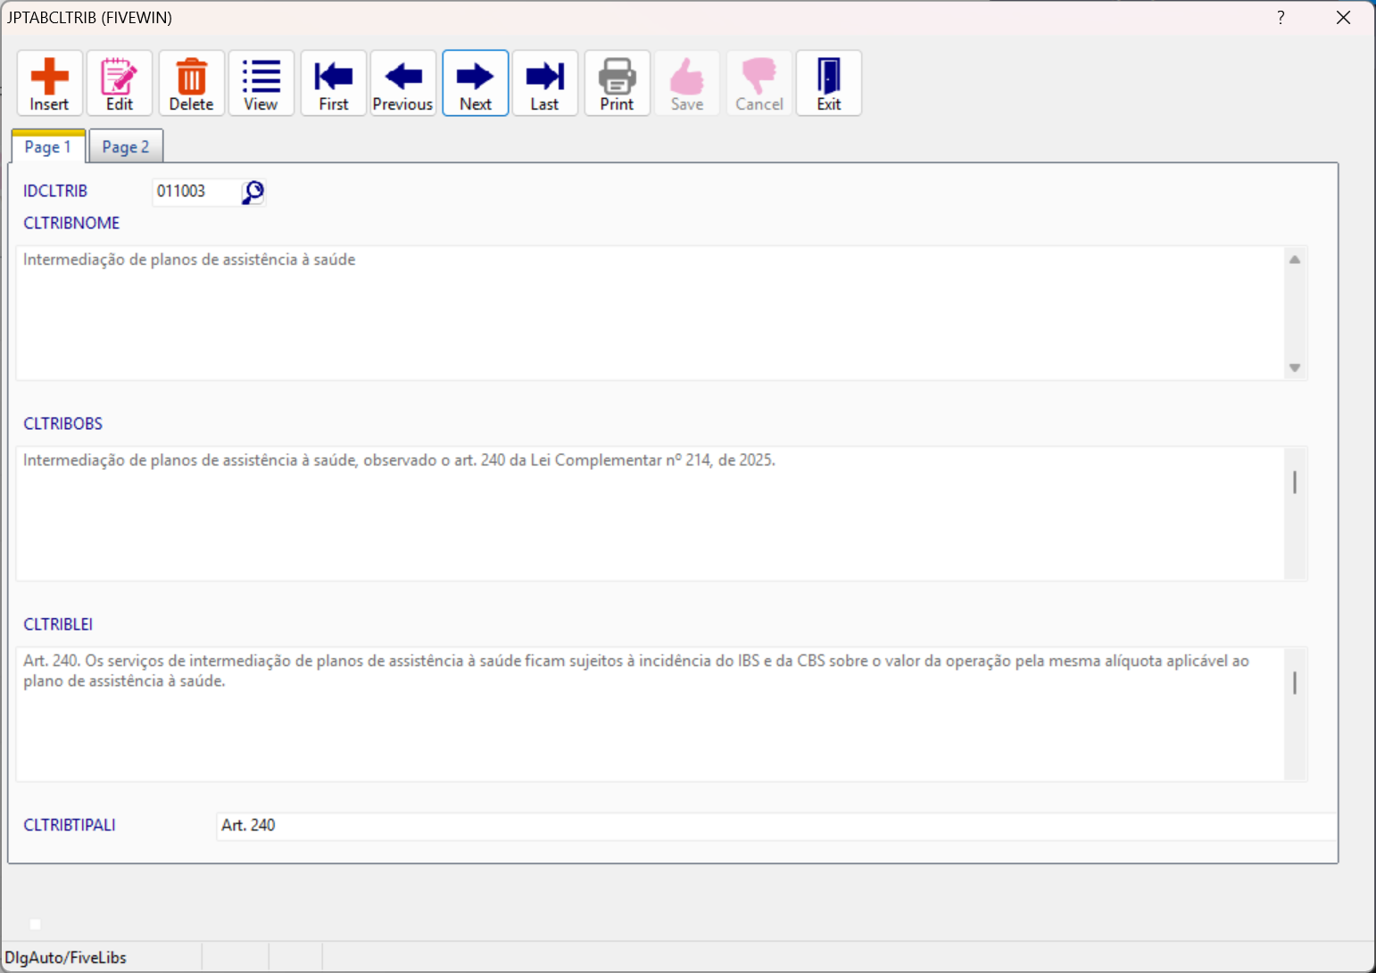Click the Insert record plus icon
Image resolution: width=1376 pixels, height=973 pixels.
click(x=49, y=83)
